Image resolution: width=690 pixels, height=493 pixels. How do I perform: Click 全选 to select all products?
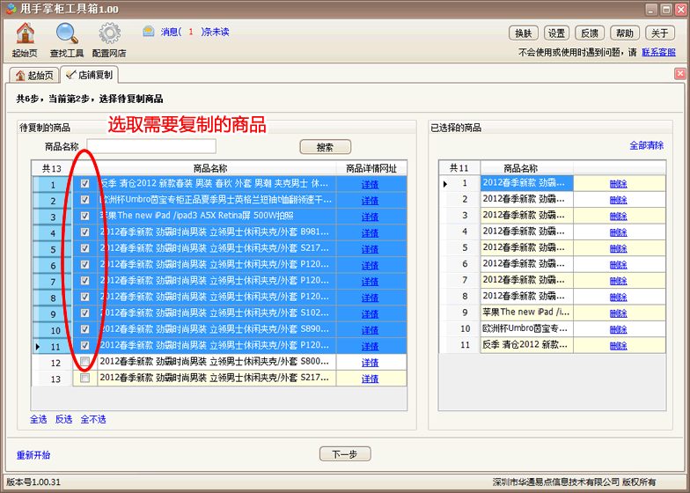pyautogui.click(x=39, y=419)
